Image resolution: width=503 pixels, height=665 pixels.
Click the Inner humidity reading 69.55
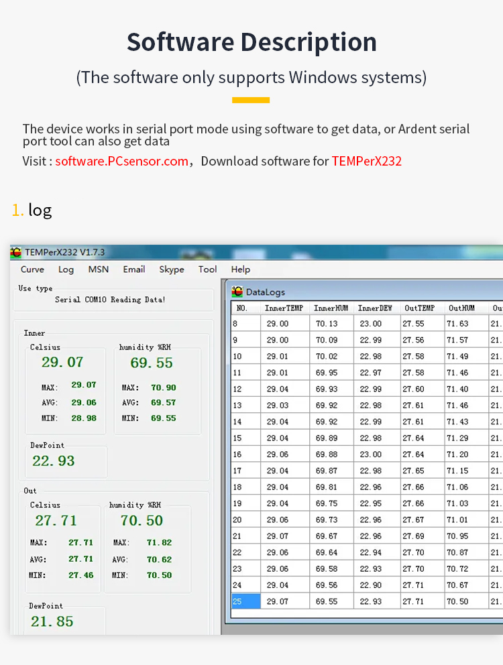tap(152, 363)
